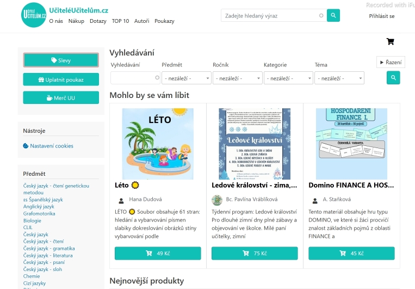Click the teal filter search magnifier button

coord(393,78)
